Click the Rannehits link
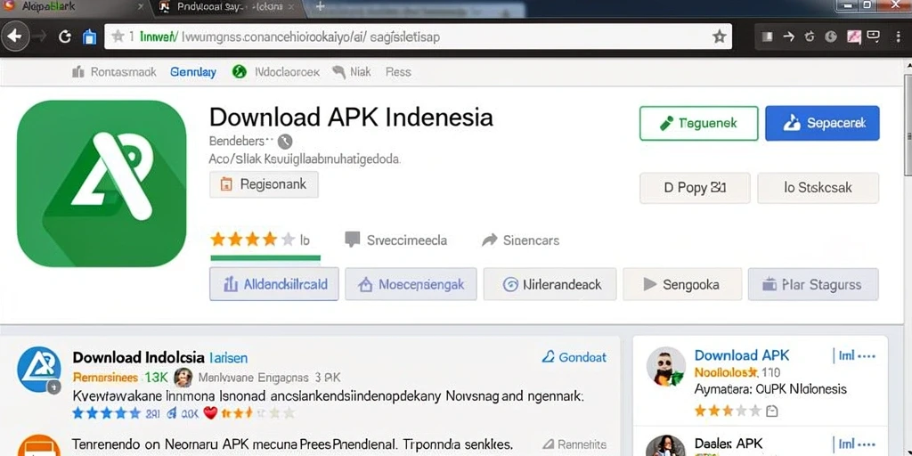This screenshot has height=456, width=912. pyautogui.click(x=574, y=445)
